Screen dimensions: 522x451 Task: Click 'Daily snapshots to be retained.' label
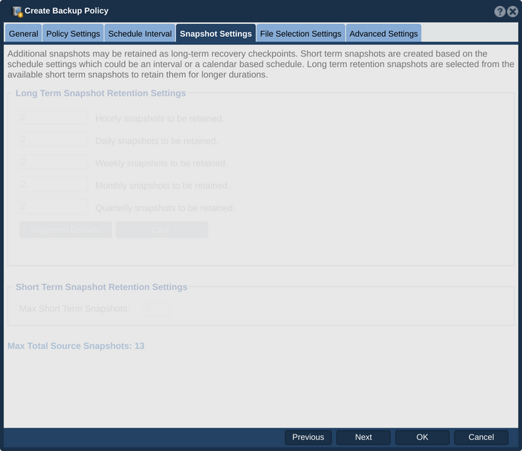coord(156,141)
